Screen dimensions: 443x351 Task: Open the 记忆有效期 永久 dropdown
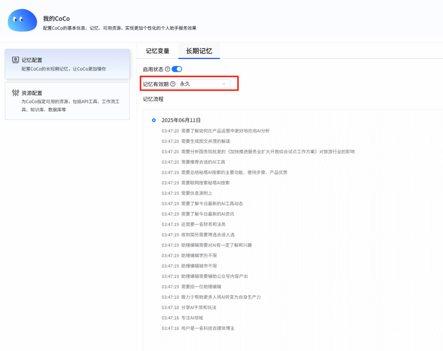(x=203, y=84)
